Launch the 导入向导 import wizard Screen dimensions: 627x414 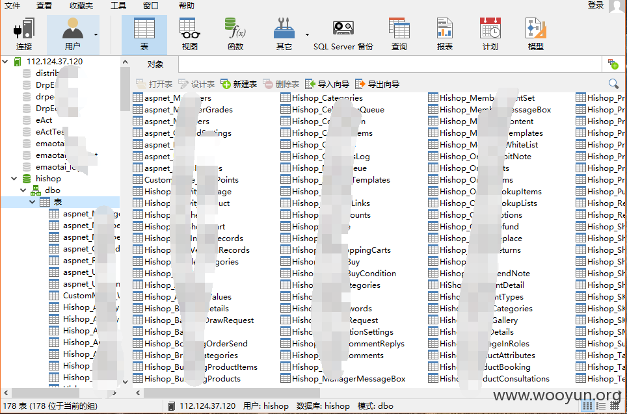pyautogui.click(x=328, y=84)
